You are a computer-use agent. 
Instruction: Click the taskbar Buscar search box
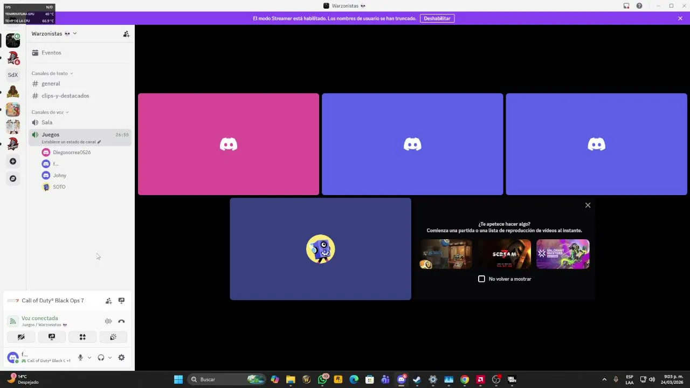(227, 379)
